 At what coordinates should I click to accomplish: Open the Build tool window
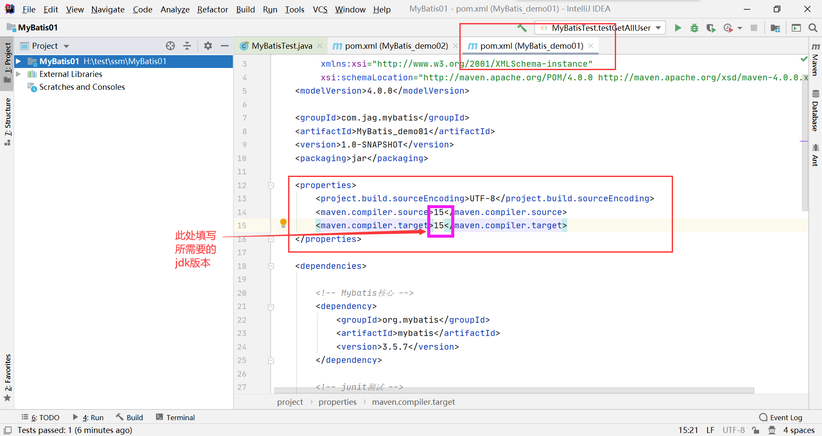click(129, 418)
